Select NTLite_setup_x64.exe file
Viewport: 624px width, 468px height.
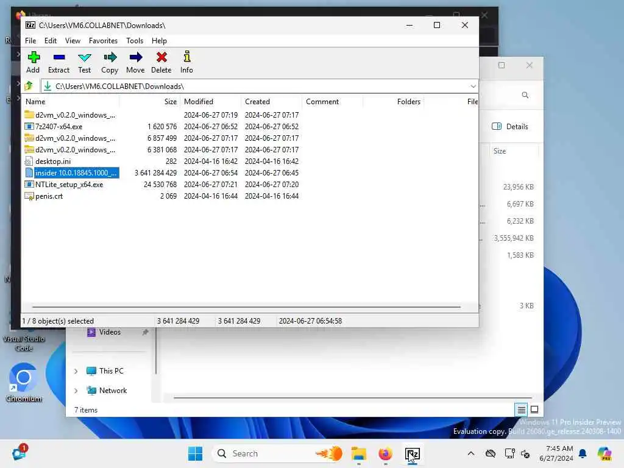161,184
